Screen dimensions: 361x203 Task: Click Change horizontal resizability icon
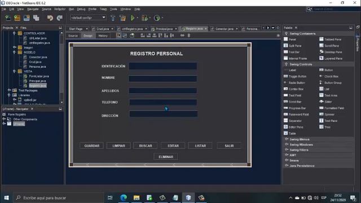coord(182,36)
